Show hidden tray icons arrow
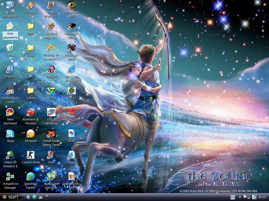Screen dimensions: 269x201 (x=240, y=197)
